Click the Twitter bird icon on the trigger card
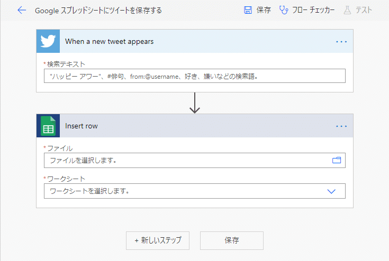The height and width of the screenshot is (261, 389). click(x=48, y=41)
